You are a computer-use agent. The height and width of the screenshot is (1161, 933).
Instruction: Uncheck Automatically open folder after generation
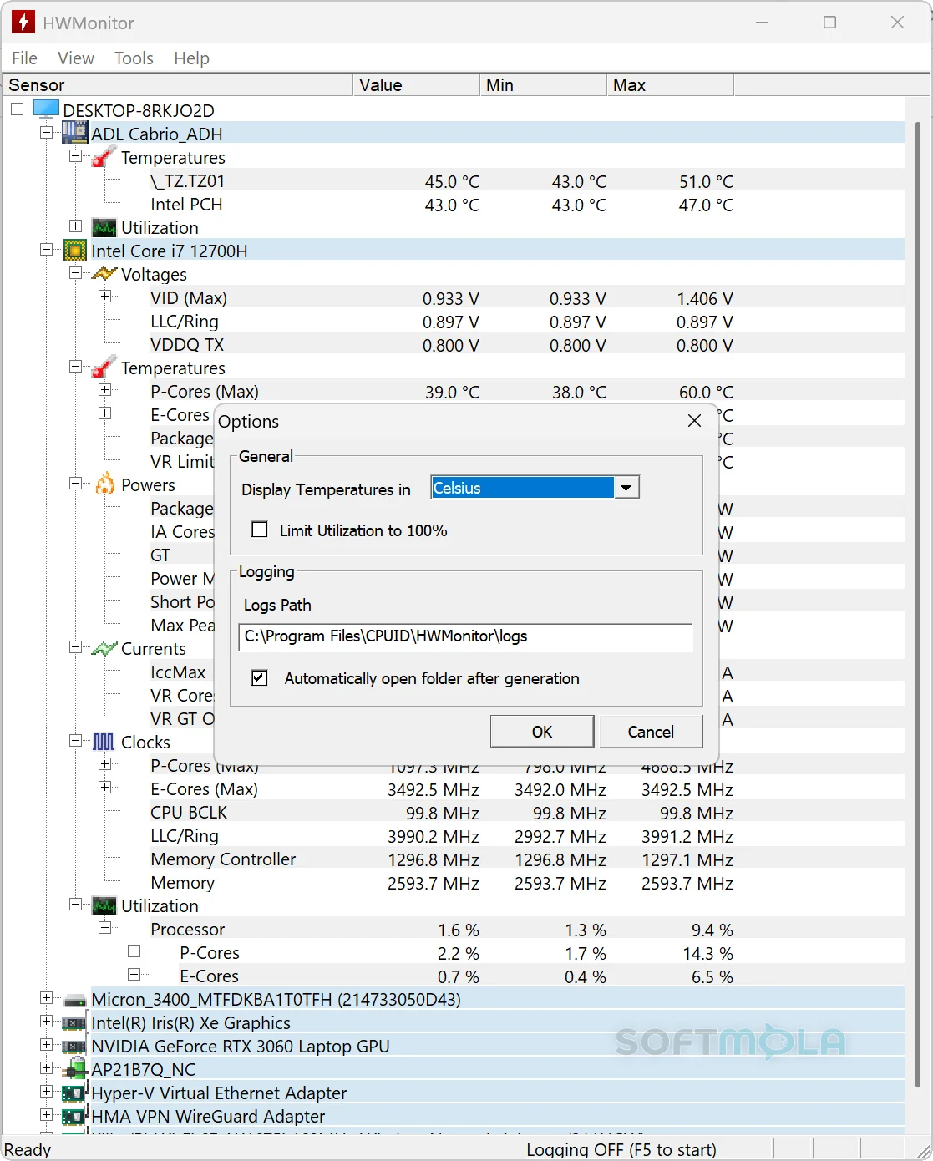point(260,677)
